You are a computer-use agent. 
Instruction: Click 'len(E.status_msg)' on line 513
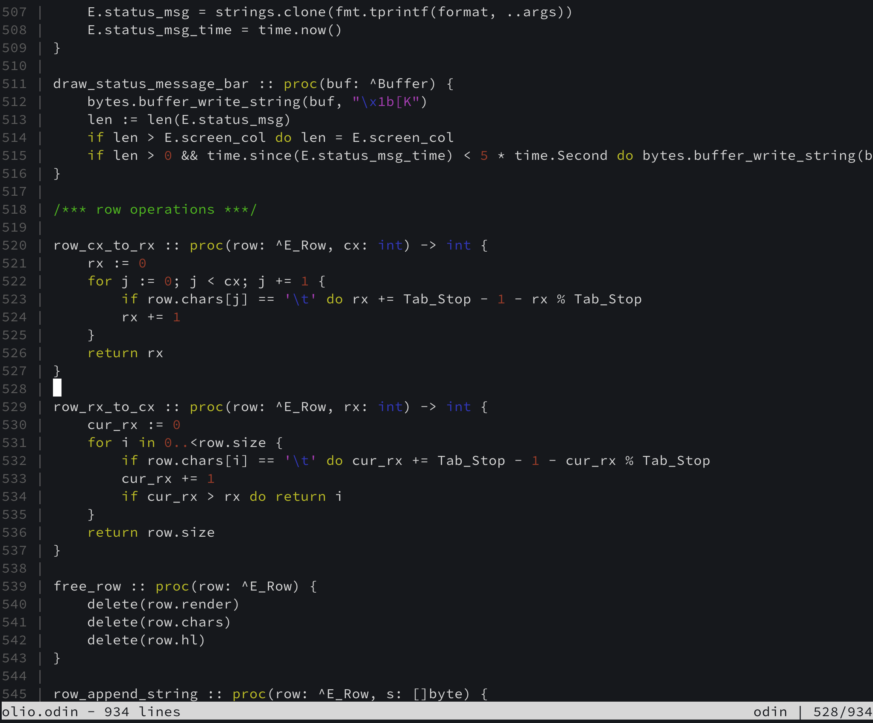click(219, 120)
